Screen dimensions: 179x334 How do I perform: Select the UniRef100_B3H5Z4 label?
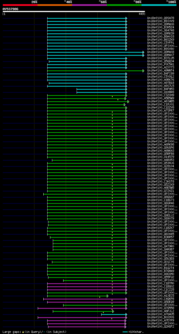point(161,27)
